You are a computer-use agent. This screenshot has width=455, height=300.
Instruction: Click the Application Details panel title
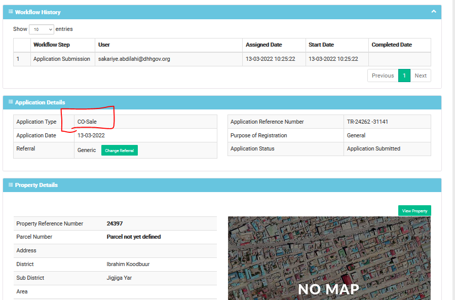[40, 102]
